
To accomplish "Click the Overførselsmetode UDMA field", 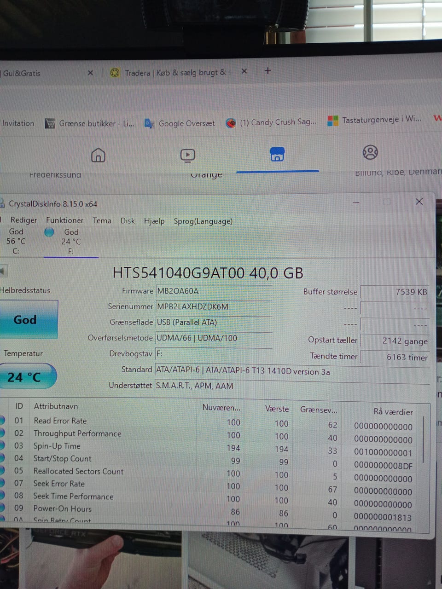I will 214,338.
